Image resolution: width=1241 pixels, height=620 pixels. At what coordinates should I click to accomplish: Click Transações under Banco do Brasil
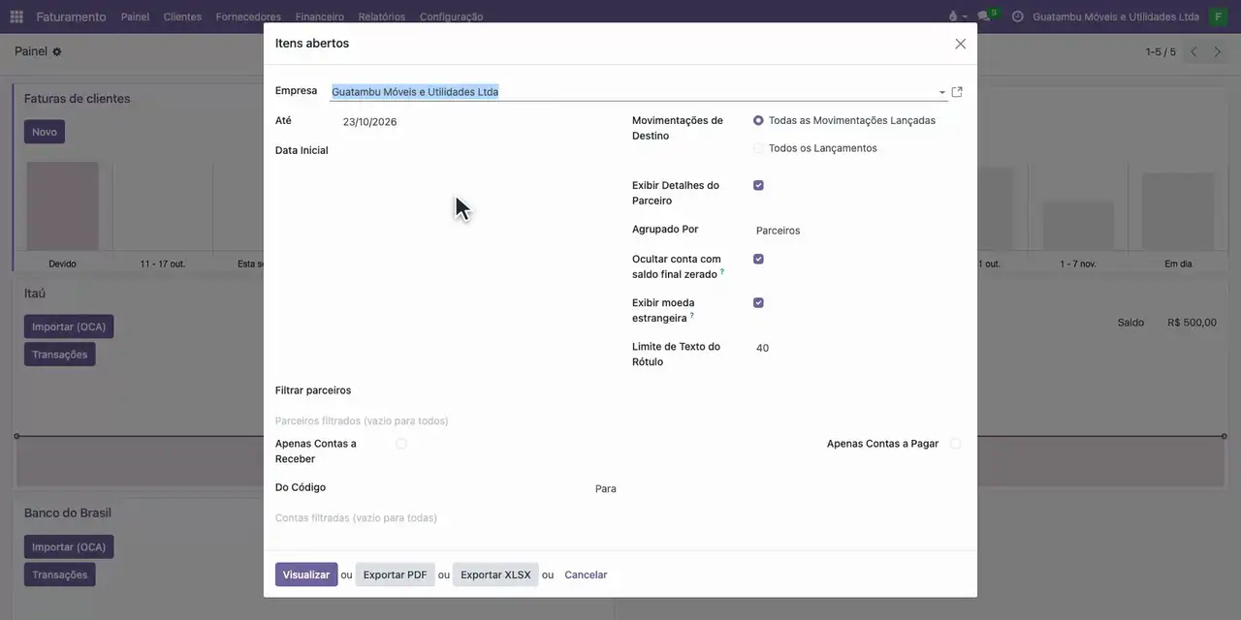(59, 574)
